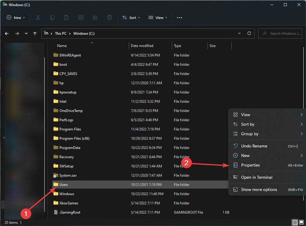Click the Search Windows (C:) field
This screenshot has height=226, width=306.
[280, 34]
